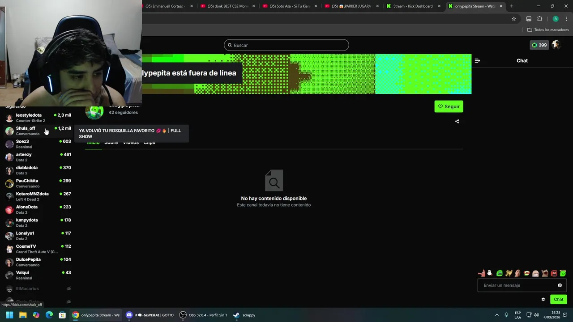Close the onlypepita Stream tab
This screenshot has height=322, width=573.
click(x=501, y=6)
